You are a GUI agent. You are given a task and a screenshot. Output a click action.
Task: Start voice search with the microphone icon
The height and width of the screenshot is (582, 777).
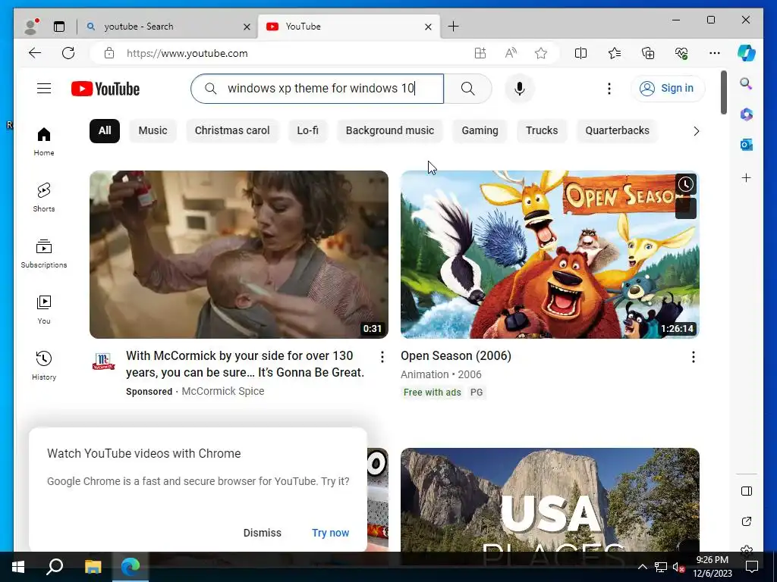point(519,89)
